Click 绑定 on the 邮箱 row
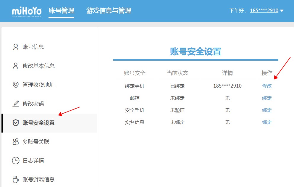The image size is (294, 187). coord(266,98)
